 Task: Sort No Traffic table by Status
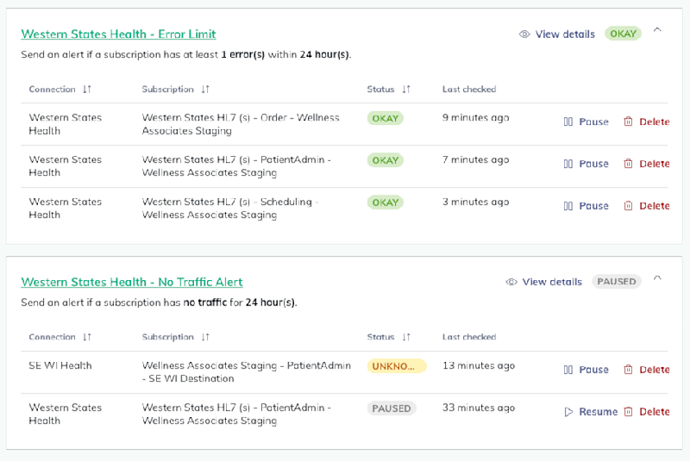coord(406,338)
